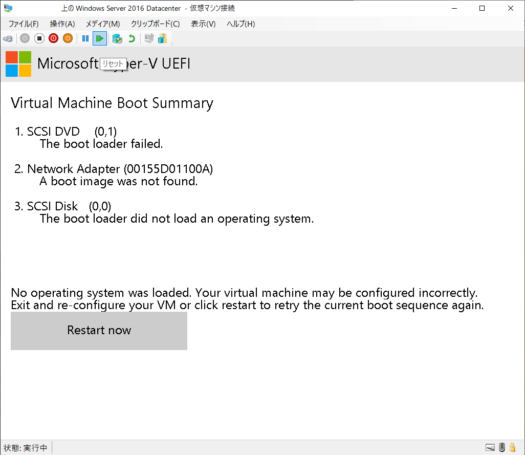The height and width of the screenshot is (455, 525).
Task: Click 'did not load an operating system' text
Action: (222, 219)
